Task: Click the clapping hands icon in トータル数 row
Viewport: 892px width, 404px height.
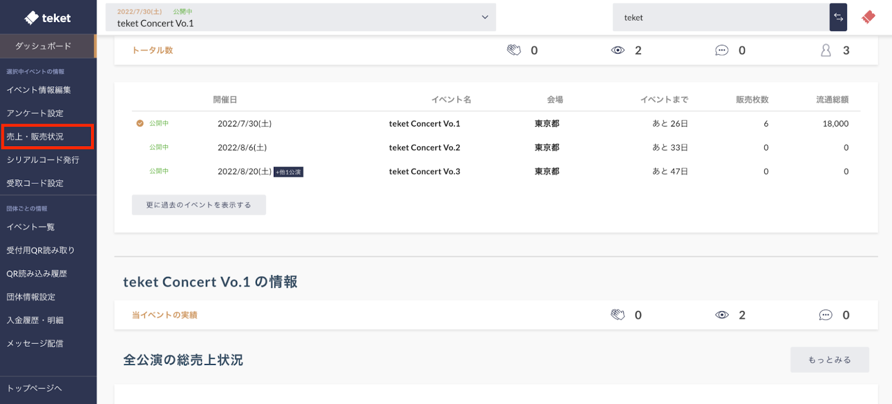Action: pos(513,50)
